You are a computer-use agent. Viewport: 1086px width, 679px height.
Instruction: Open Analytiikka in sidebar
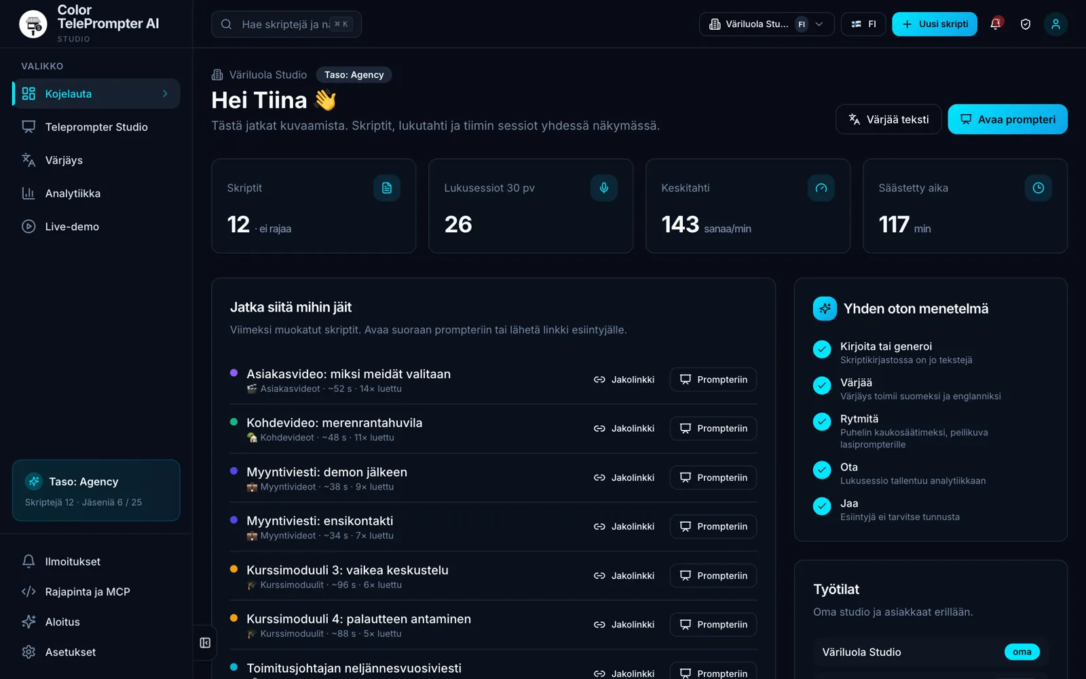tap(96, 194)
